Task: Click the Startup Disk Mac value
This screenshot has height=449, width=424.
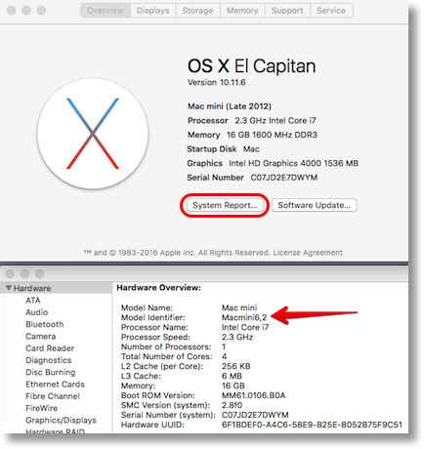Action: click(x=251, y=149)
